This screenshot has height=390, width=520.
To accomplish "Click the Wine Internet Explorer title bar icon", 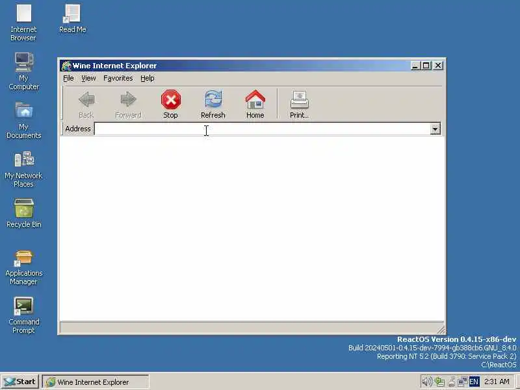I will coord(66,66).
